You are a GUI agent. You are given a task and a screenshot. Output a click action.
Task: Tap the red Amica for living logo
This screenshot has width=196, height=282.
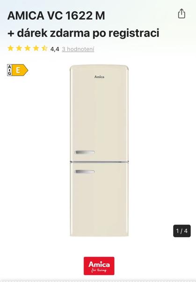(x=99, y=266)
